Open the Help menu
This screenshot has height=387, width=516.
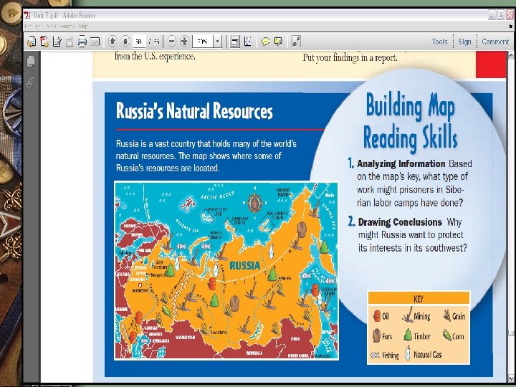[x=83, y=26]
